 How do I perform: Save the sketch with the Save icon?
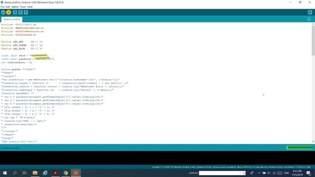tap(26, 12)
